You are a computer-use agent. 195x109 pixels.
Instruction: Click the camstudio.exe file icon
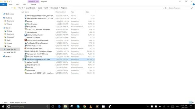(x=26, y=32)
